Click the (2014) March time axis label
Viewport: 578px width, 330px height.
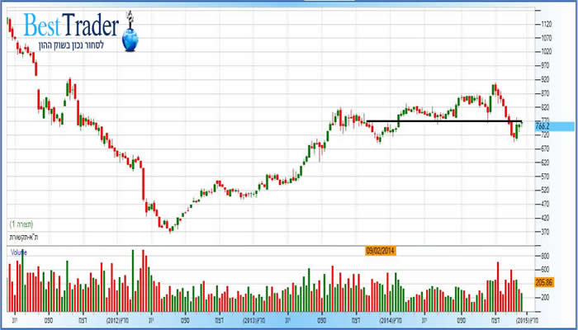(x=391, y=318)
